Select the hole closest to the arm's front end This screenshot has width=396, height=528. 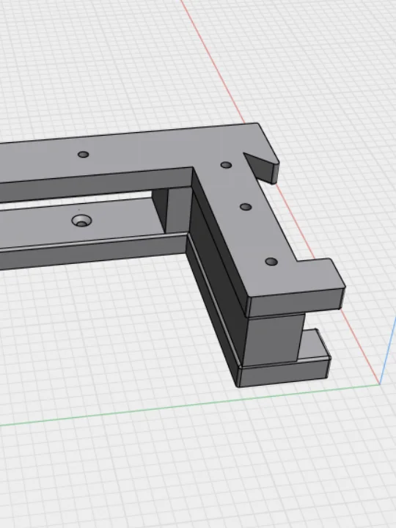(271, 262)
